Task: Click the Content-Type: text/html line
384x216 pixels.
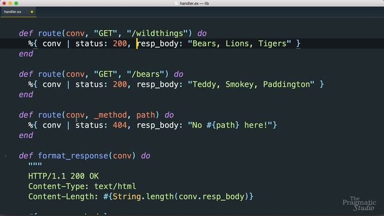Action: click(x=82, y=187)
